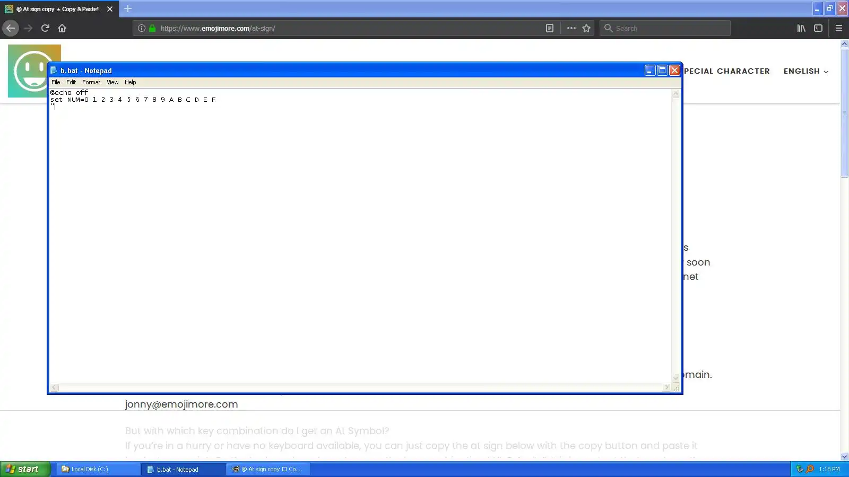Switch to At sign copy Firefox taskbar button
Viewport: 849px width, 477px height.
coord(268,469)
